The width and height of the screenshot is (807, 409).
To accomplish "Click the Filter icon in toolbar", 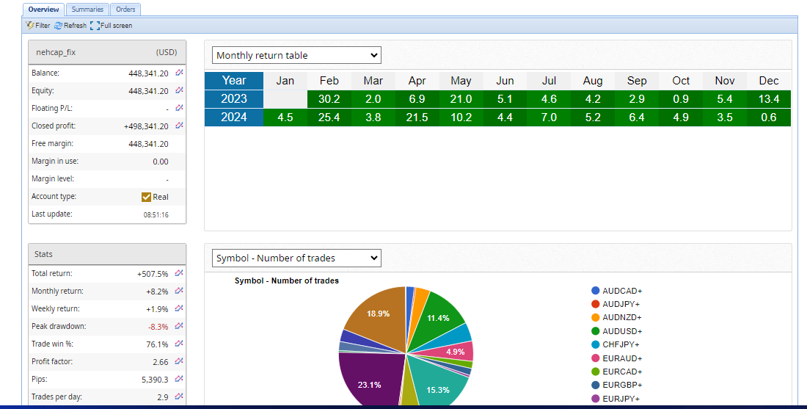I will (29, 26).
